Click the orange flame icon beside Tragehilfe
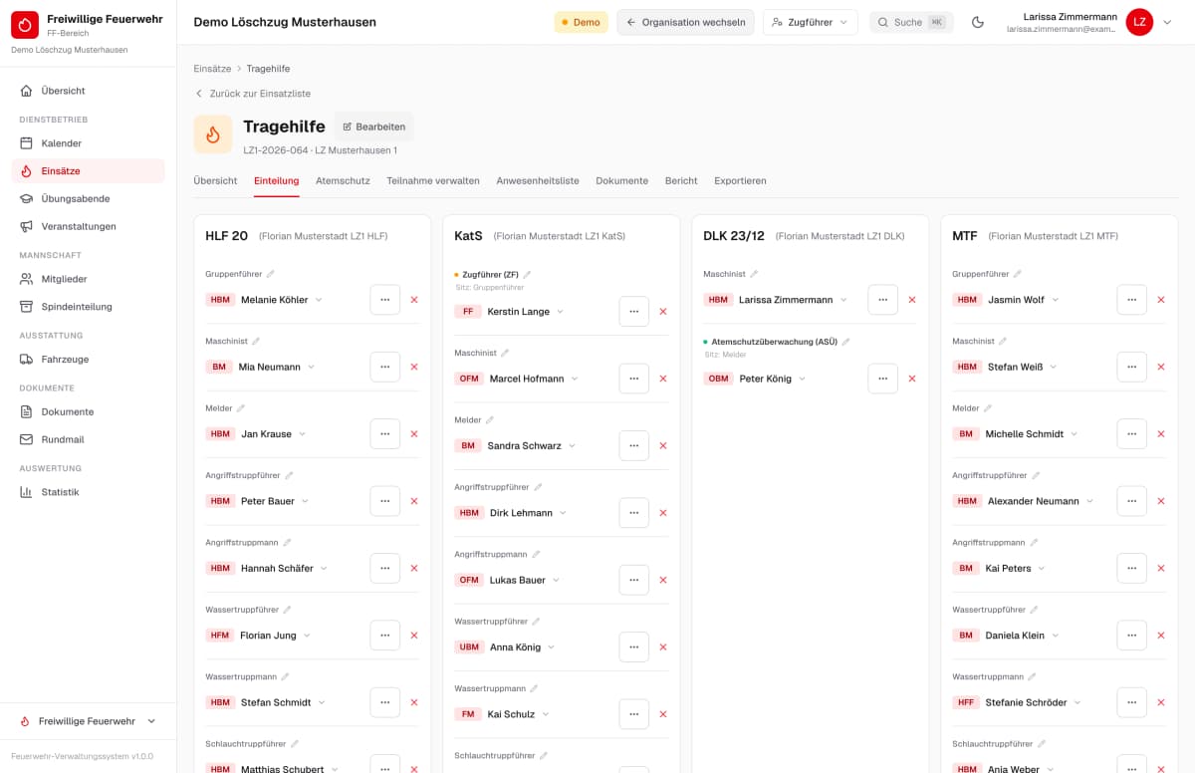Screen dimensions: 1195x773 click(x=213, y=134)
